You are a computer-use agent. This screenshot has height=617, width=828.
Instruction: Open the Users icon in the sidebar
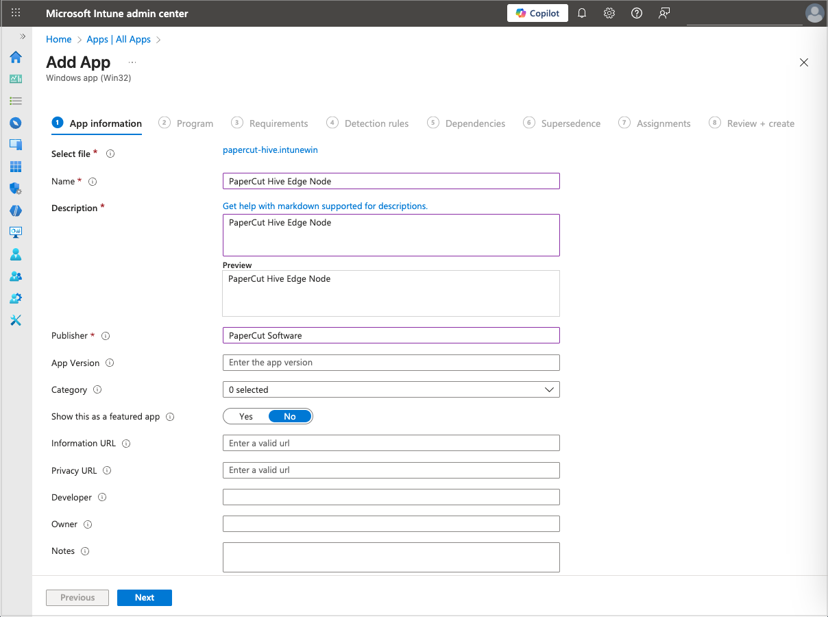[15, 254]
